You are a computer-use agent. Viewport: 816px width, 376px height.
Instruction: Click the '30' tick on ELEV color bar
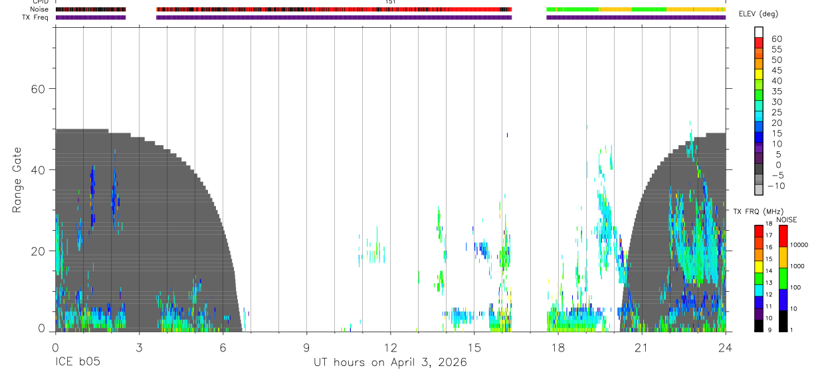click(776, 101)
